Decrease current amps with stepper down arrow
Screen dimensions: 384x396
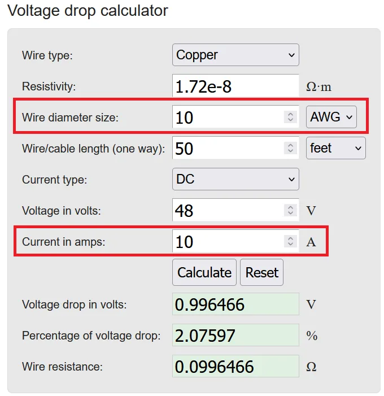[x=290, y=245]
